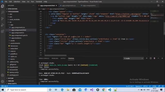Expand the node_modules folder

tap(21, 19)
